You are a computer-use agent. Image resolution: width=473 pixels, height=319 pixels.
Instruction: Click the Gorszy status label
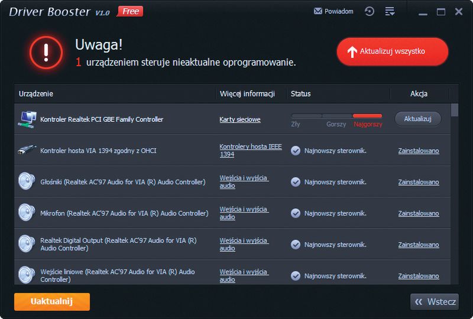pyautogui.click(x=336, y=124)
